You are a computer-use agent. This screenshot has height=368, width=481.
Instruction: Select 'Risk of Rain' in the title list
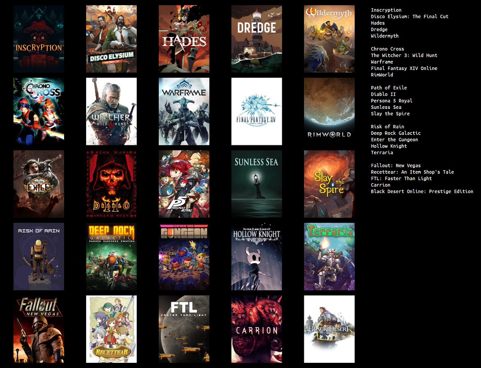click(388, 127)
